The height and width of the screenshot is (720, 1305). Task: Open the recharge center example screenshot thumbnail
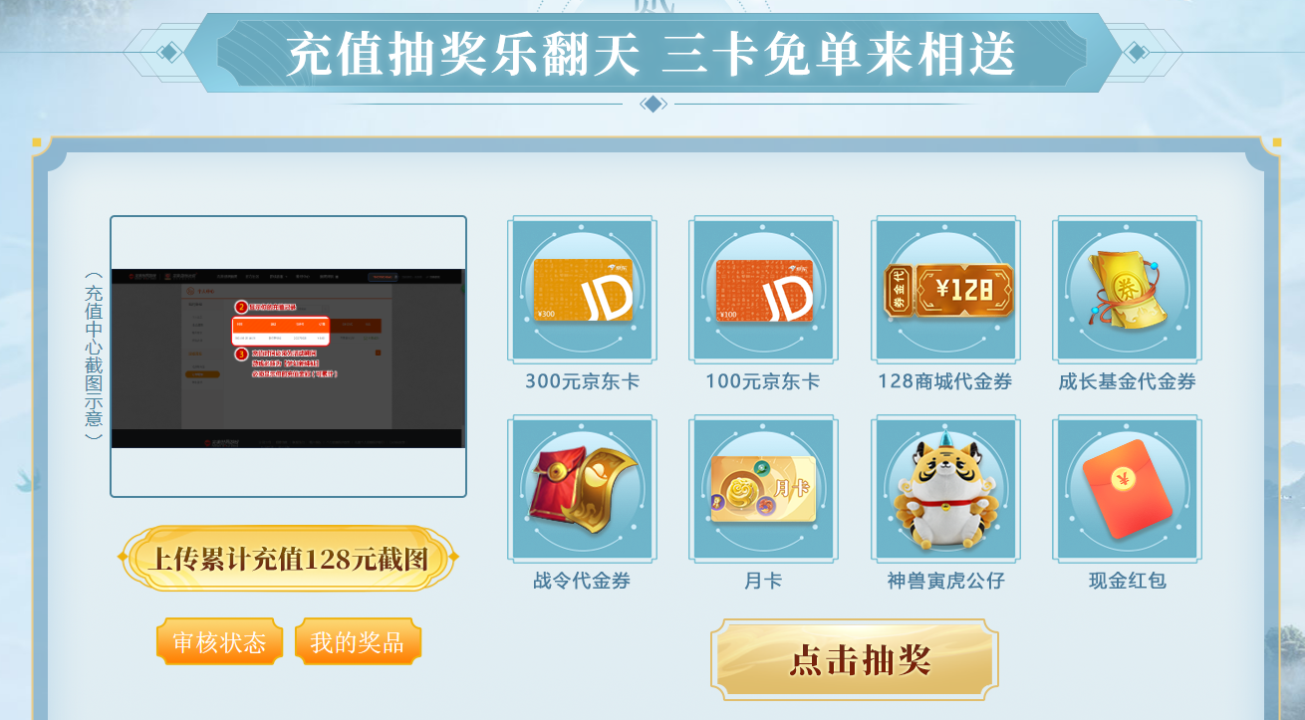pyautogui.click(x=288, y=357)
